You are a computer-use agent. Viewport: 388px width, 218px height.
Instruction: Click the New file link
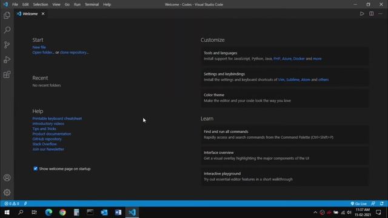click(39, 47)
